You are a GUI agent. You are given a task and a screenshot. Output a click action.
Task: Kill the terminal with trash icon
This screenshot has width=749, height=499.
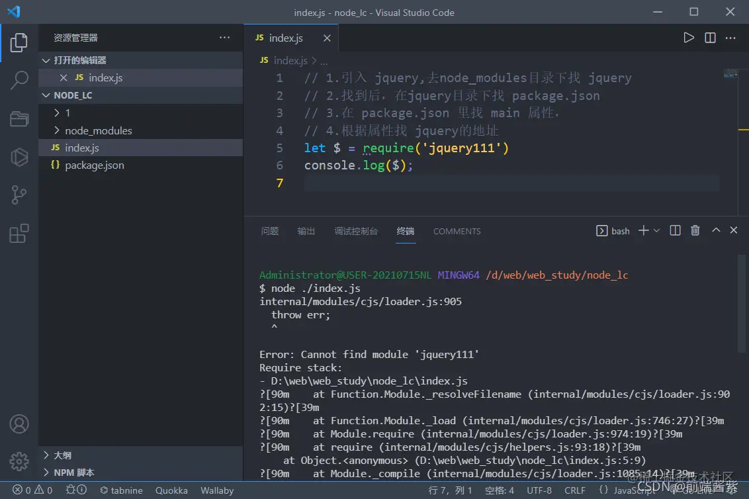coord(695,230)
